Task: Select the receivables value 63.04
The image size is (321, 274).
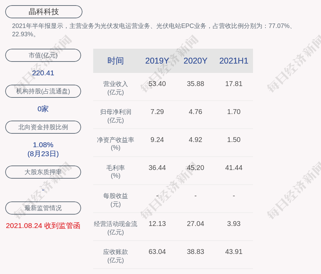Action: 157,252
